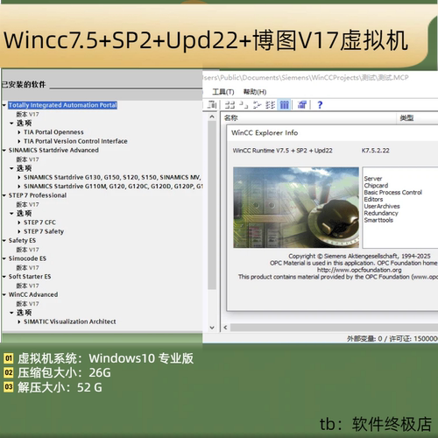This screenshot has width=438, height=438.
Task: Select SINAMICS Startdrive Advanced label
Action: (x=53, y=150)
